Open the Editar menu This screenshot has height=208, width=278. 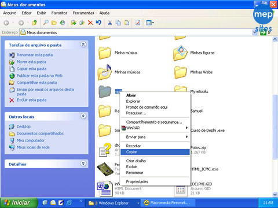(x=27, y=13)
